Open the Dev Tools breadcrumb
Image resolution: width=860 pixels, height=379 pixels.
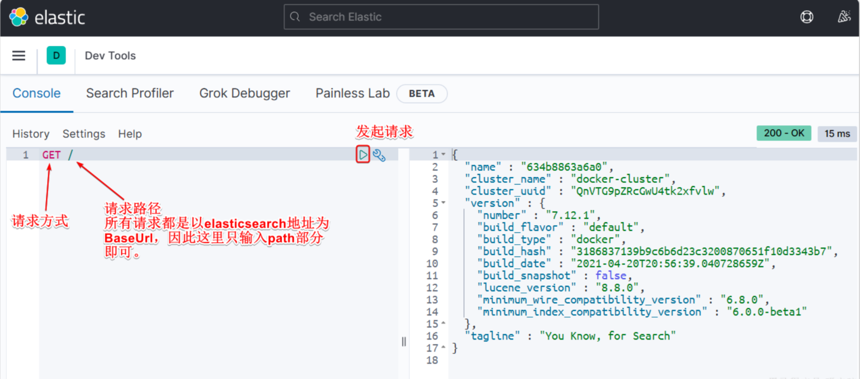point(110,56)
